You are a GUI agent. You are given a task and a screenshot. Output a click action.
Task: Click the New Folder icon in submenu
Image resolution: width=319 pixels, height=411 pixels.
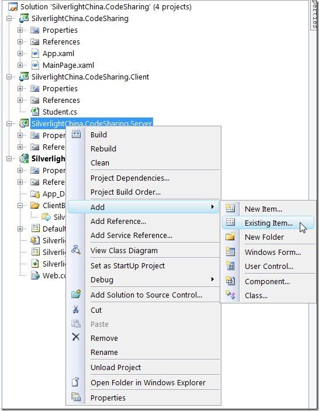(230, 236)
